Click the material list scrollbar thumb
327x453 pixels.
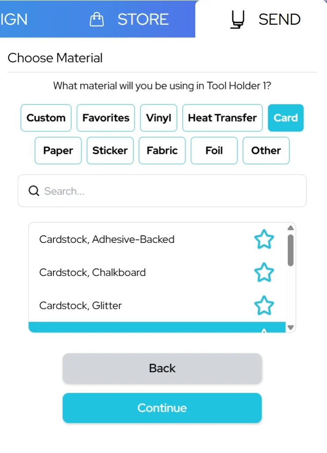click(290, 250)
